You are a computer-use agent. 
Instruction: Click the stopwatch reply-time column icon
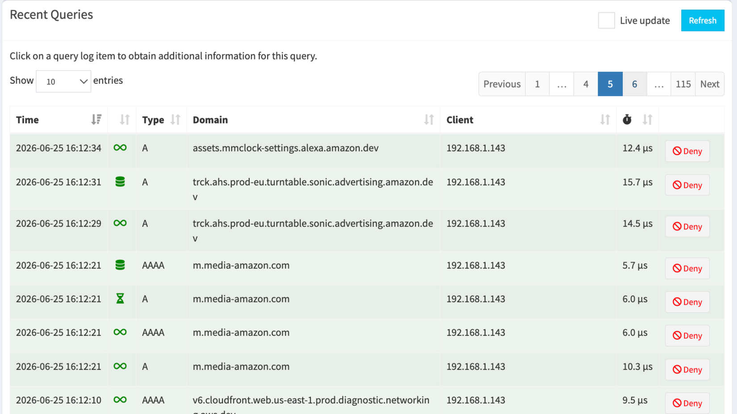627,120
